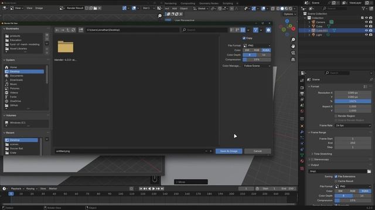The width and height of the screenshot is (375, 210).
Task: Open the Image menu in image editor
Action: click(x=39, y=8)
